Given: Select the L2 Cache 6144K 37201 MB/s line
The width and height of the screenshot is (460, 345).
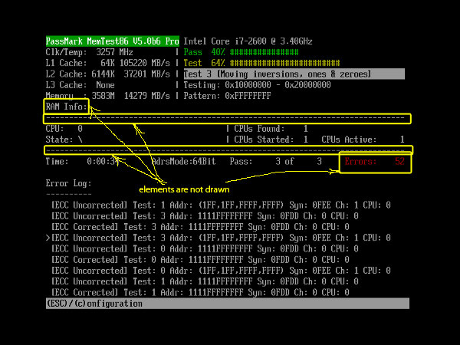Looking at the screenshot, I should tap(107, 74).
